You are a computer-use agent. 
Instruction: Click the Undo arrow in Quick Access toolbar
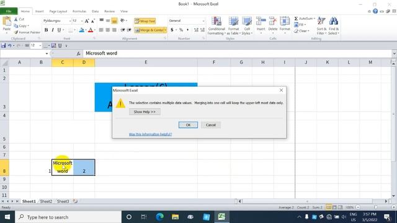click(x=10, y=45)
